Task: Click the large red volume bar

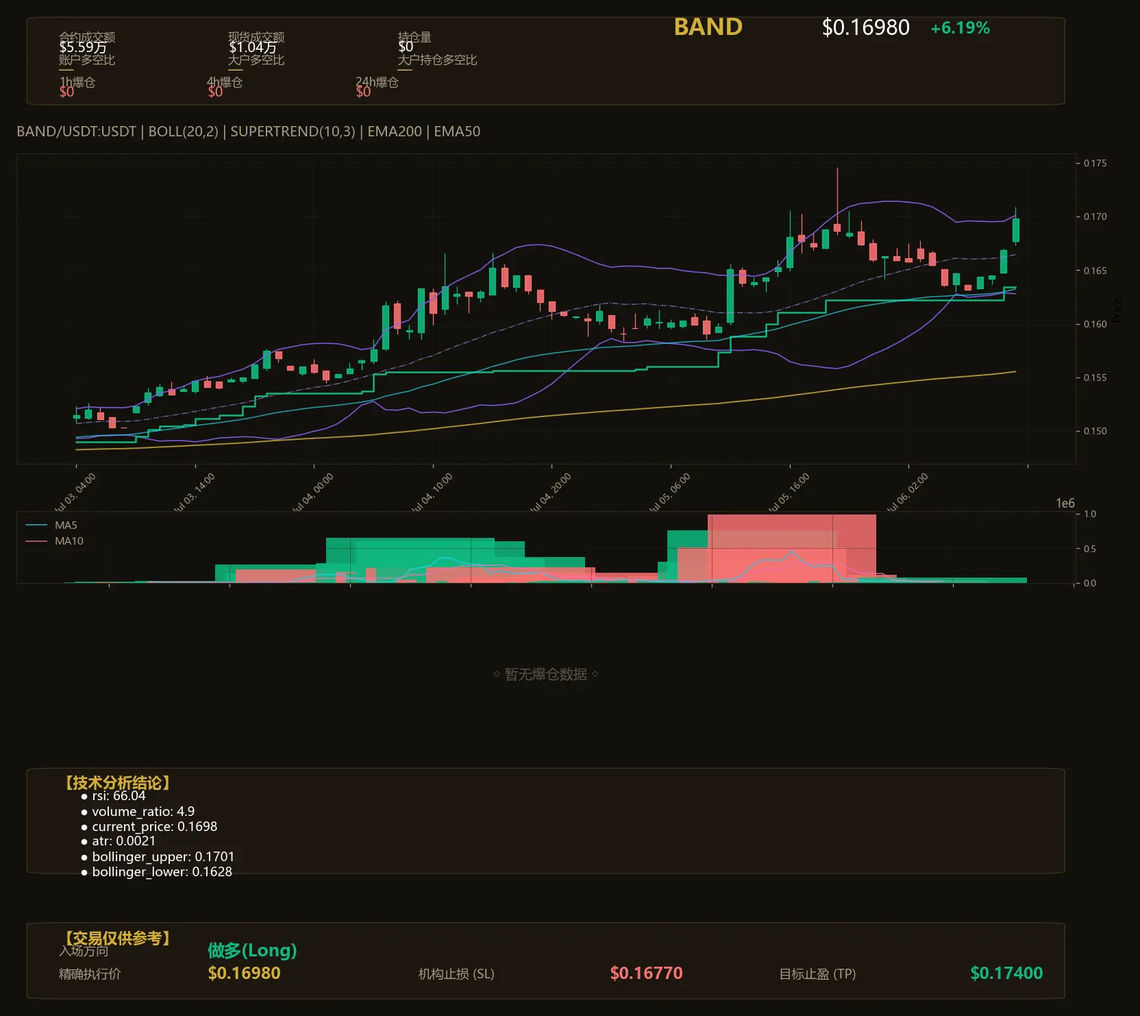Action: pos(792,548)
